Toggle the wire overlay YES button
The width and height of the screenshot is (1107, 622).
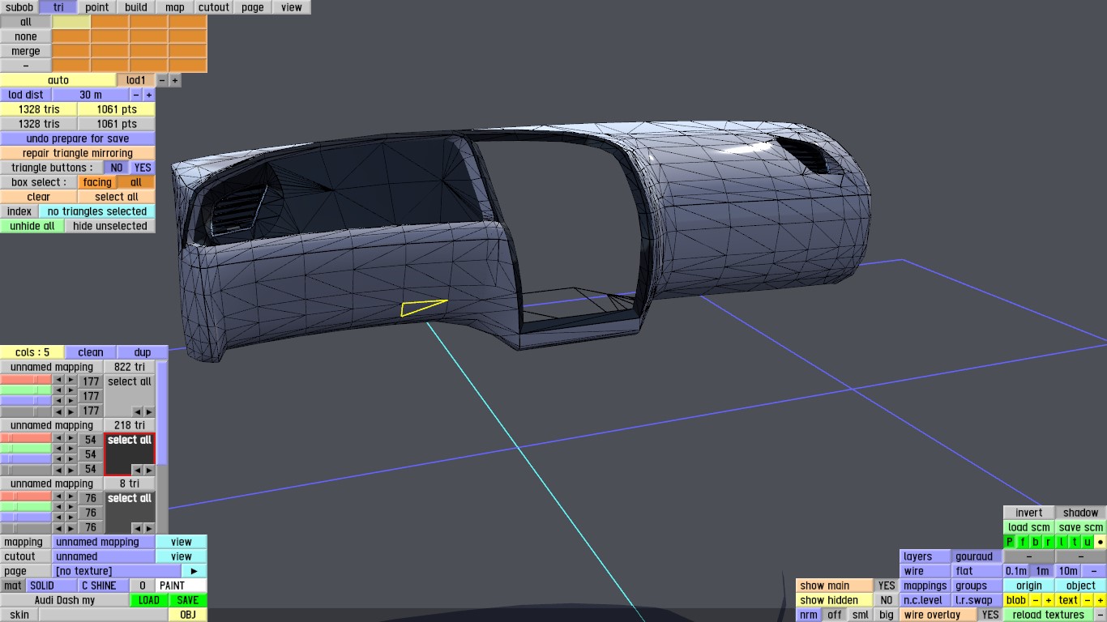[990, 615]
